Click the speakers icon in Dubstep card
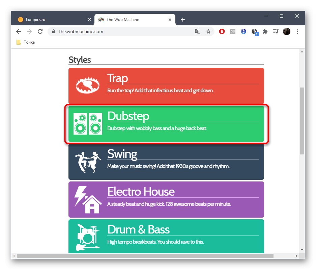Viewport: 316px width, 270px height. 88,124
